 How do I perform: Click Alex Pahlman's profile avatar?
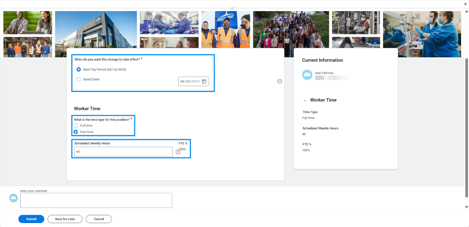(307, 75)
